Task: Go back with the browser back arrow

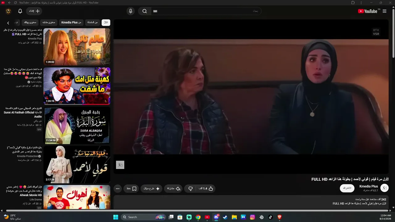Action: 9,2
